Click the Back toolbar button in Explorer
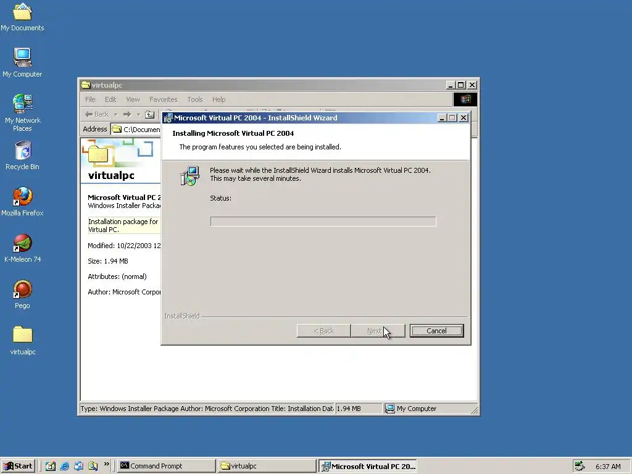Screen dimensions: 632x474 coord(97,114)
